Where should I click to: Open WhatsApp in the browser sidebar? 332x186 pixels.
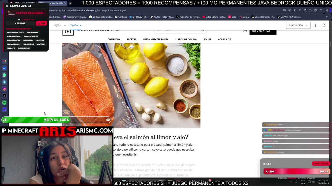4,75
